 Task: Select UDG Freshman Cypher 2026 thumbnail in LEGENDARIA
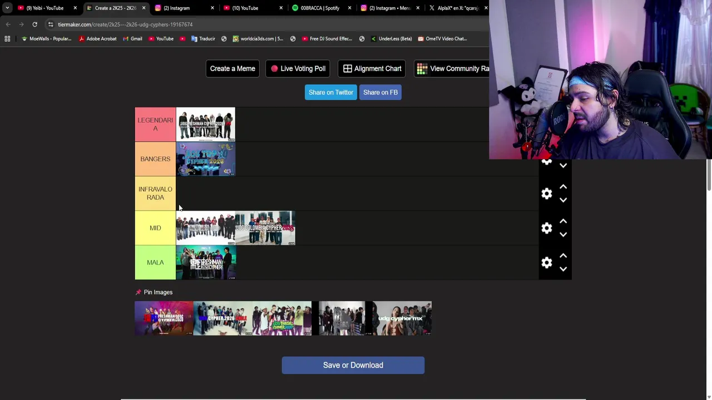[206, 124]
